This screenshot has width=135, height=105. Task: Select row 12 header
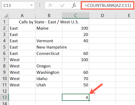tap(4, 91)
